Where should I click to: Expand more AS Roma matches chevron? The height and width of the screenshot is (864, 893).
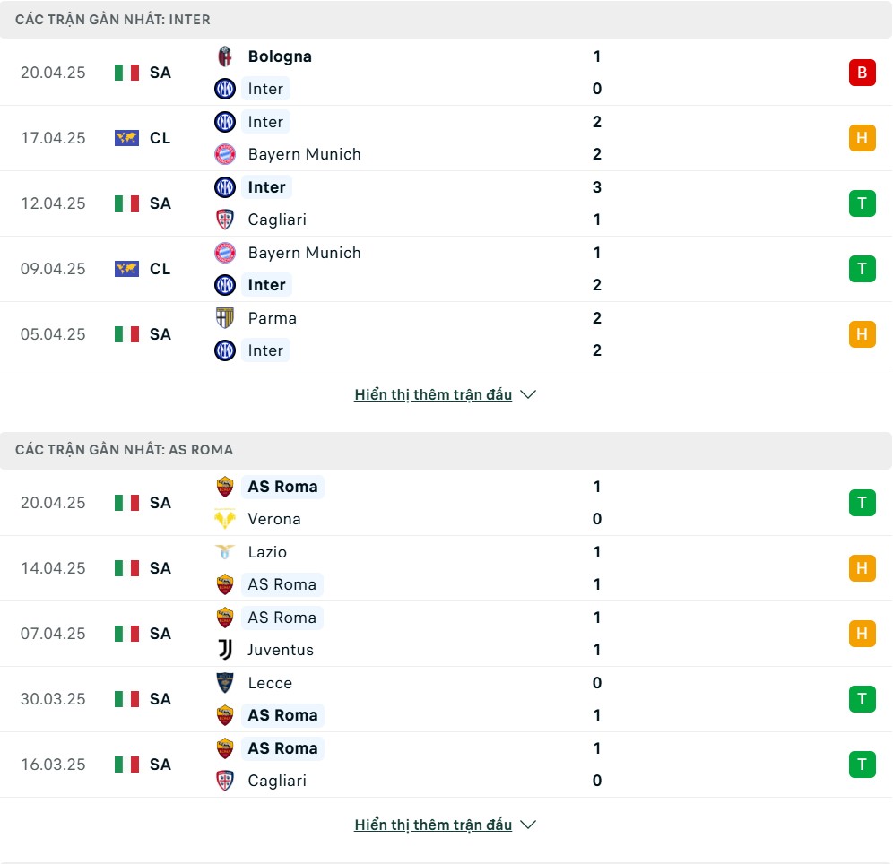tap(528, 825)
